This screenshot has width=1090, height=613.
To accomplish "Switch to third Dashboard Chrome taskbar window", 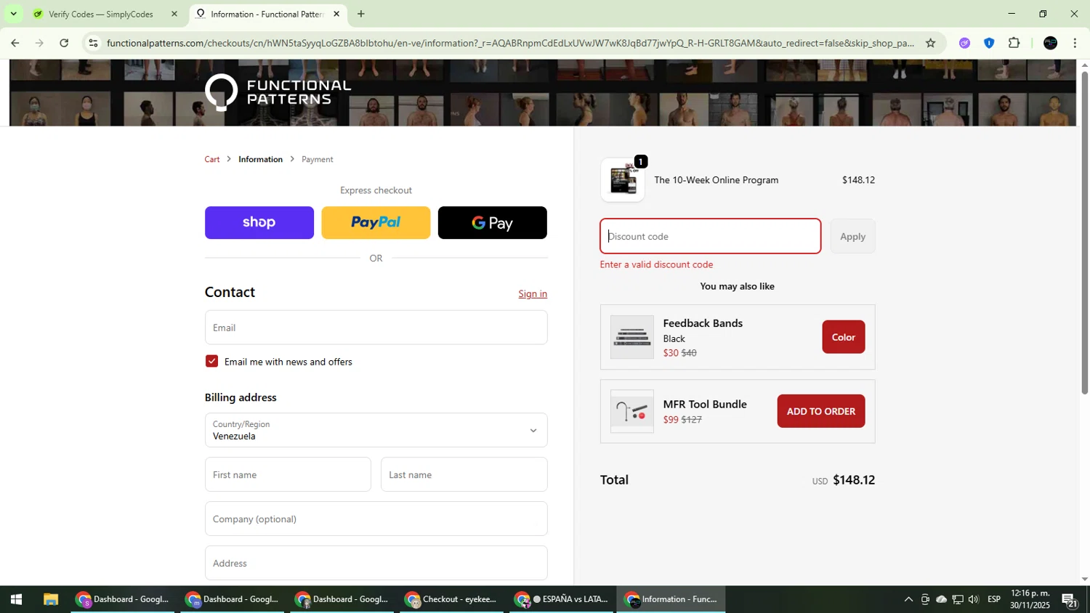I will point(342,599).
